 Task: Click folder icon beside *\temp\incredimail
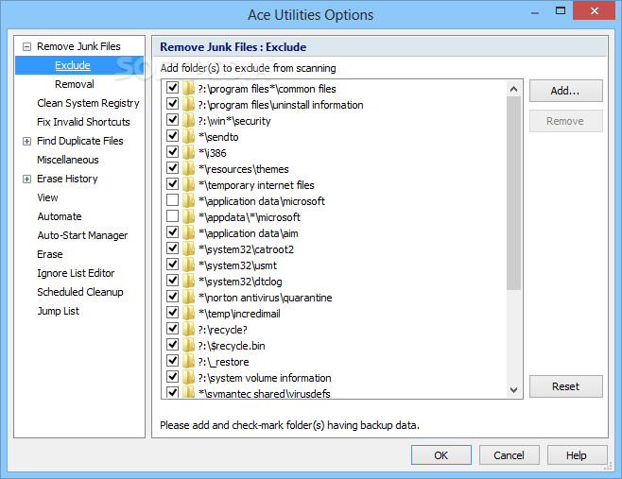coord(188,313)
